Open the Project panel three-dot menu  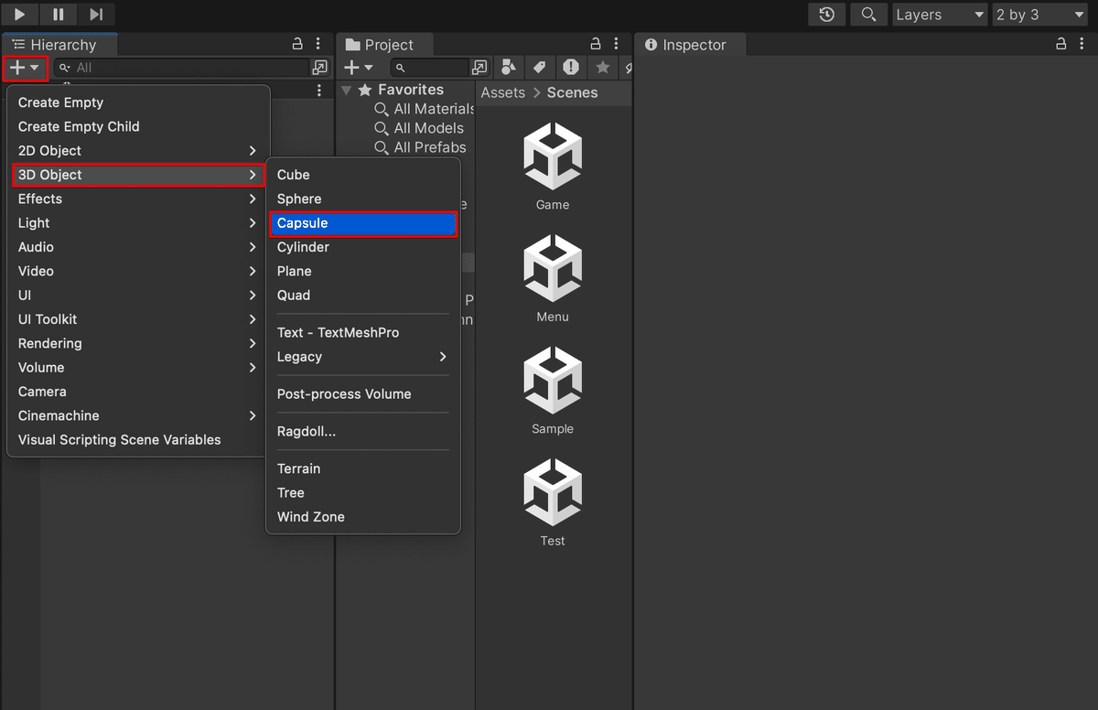click(617, 44)
